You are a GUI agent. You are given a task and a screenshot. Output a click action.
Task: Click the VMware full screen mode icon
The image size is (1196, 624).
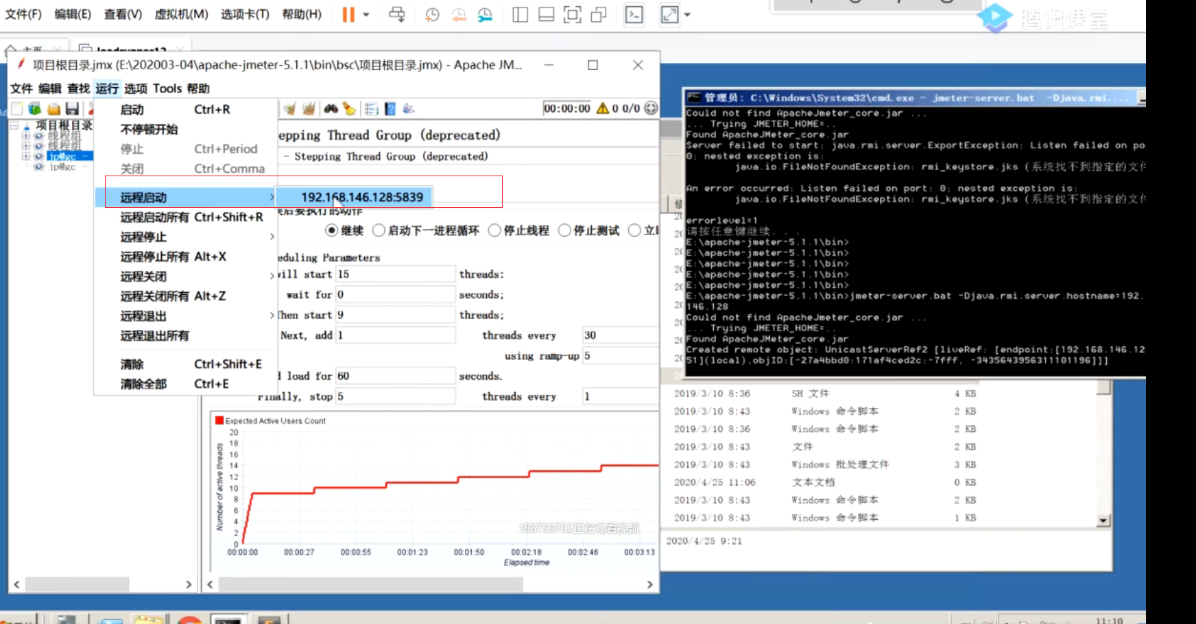pos(572,14)
